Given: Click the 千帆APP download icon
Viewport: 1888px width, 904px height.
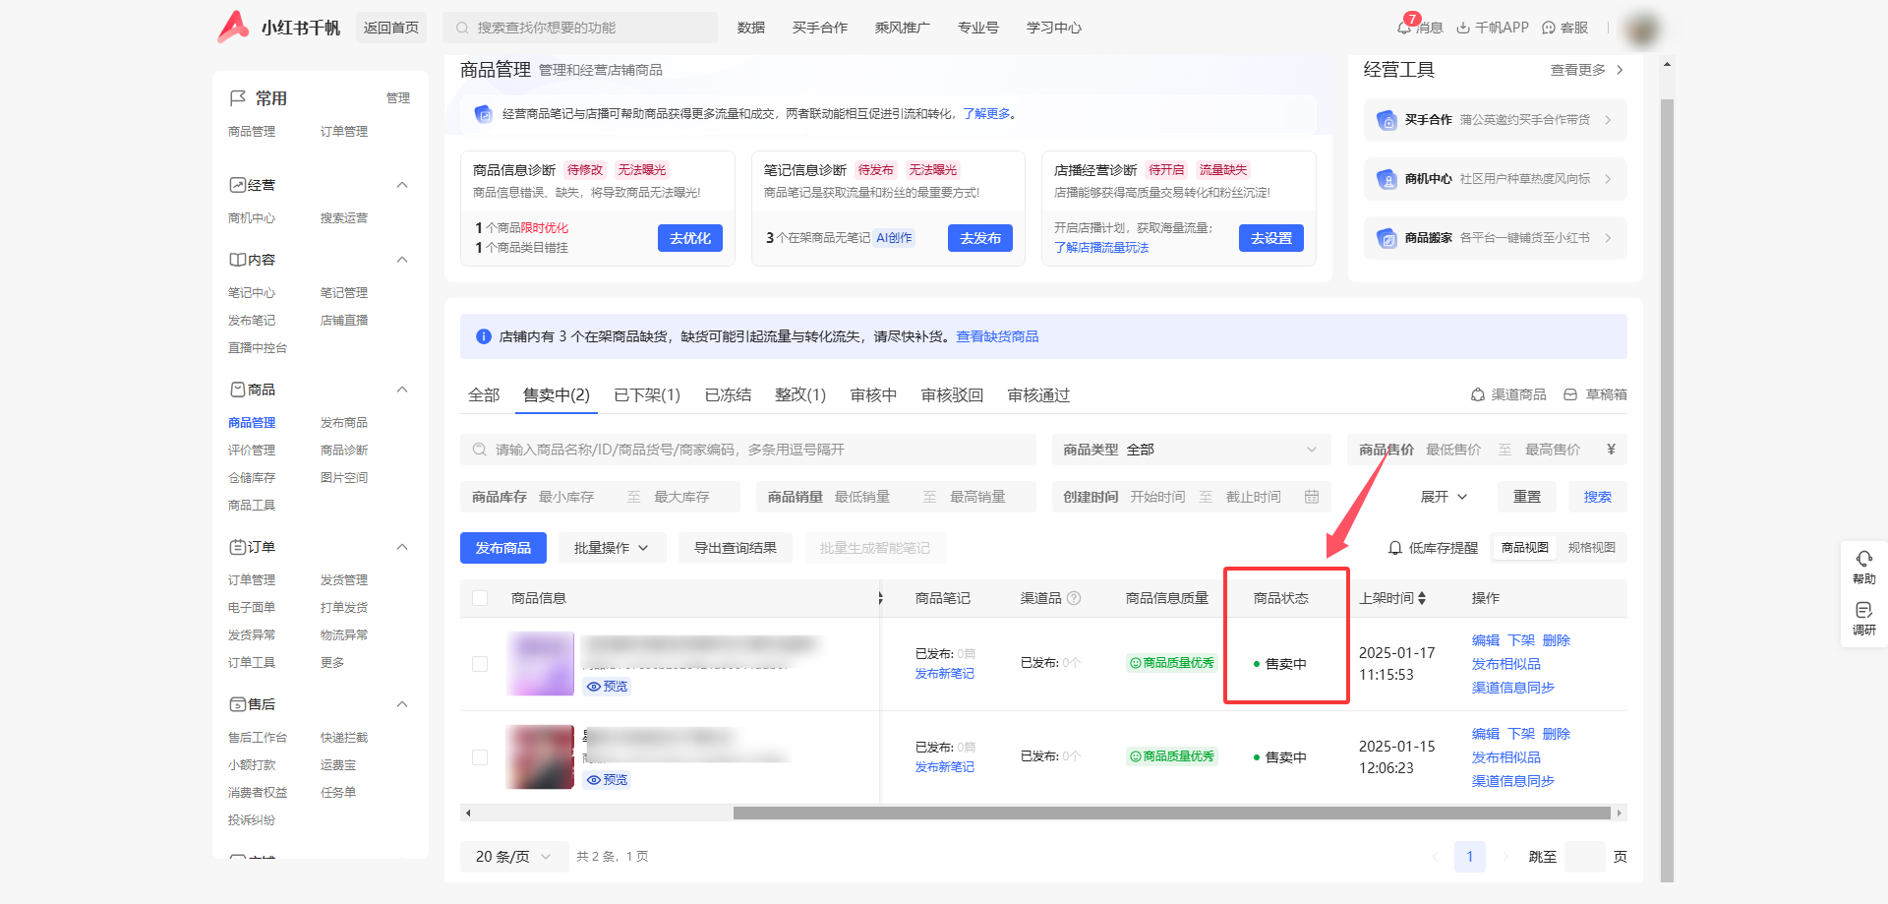Looking at the screenshot, I should pyautogui.click(x=1463, y=28).
